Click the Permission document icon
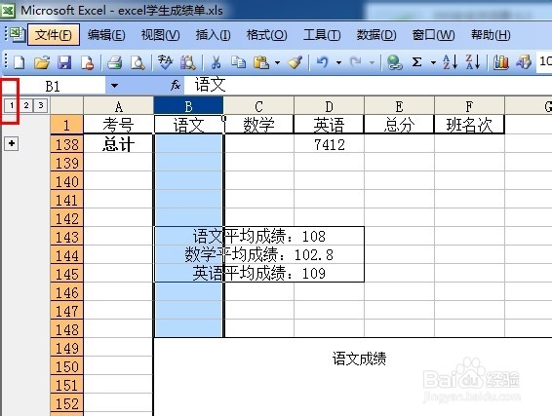Screen dimensions: 552x416 (87, 62)
